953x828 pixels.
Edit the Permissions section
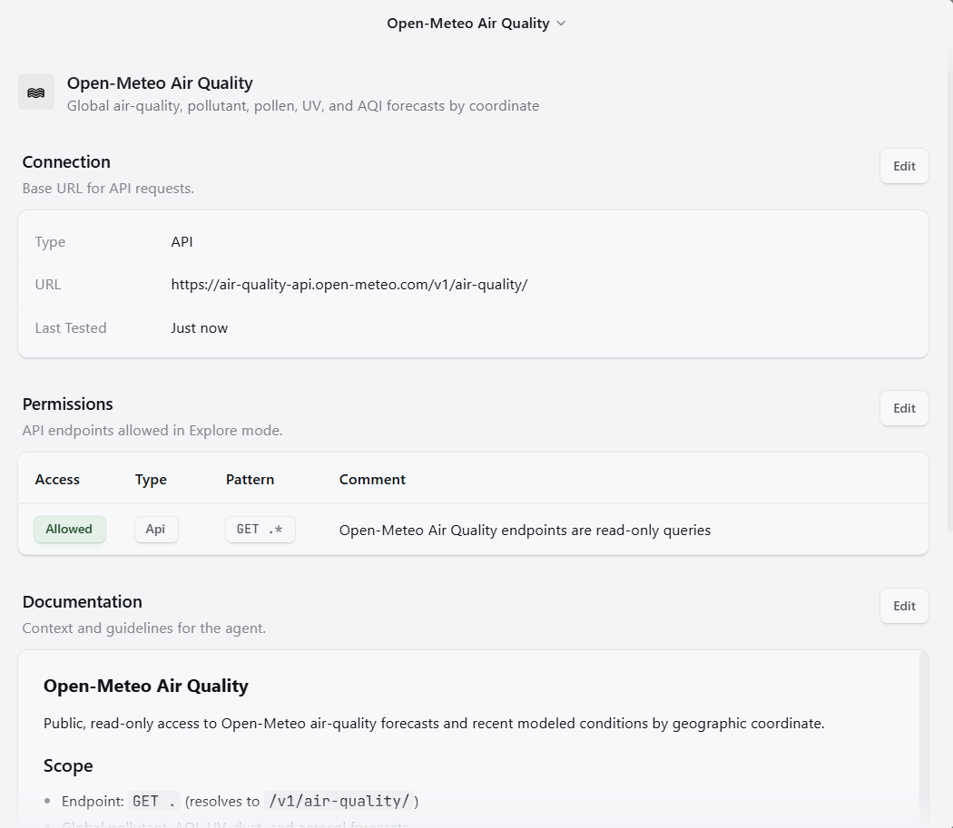coord(904,408)
